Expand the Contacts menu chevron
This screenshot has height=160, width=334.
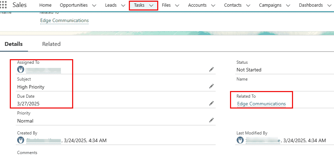click(248, 6)
